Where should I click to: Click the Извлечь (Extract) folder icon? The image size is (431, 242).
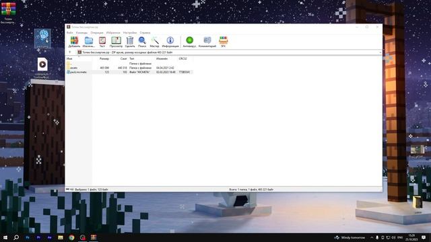coord(88,42)
